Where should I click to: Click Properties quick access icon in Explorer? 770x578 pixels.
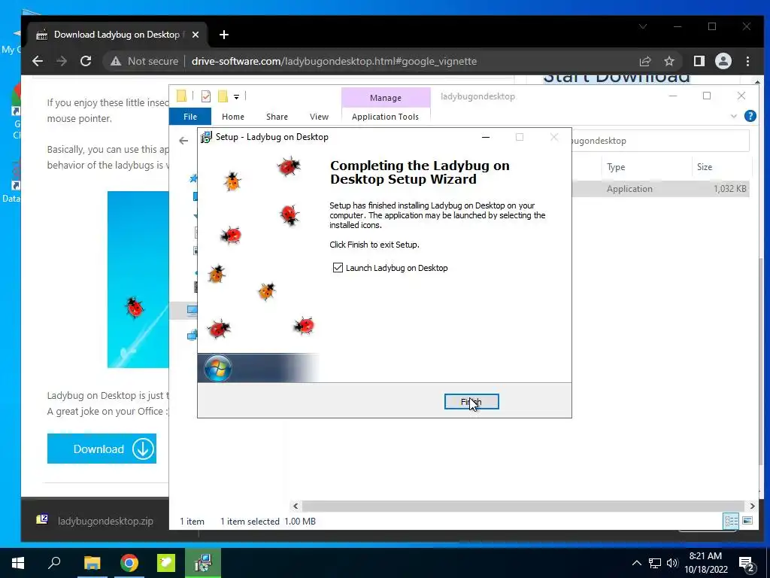pos(206,96)
